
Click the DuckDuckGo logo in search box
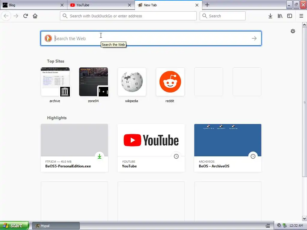(48, 38)
